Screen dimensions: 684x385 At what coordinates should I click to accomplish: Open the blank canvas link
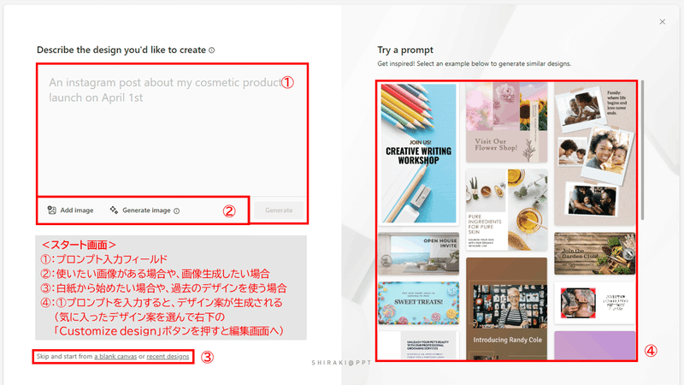point(115,356)
